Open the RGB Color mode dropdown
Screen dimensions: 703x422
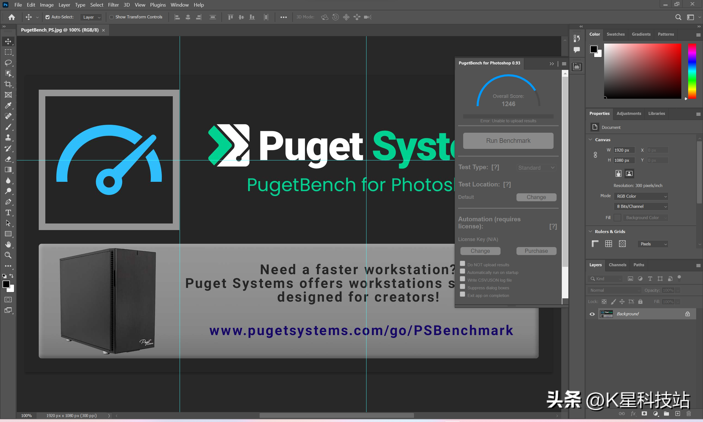click(x=641, y=196)
